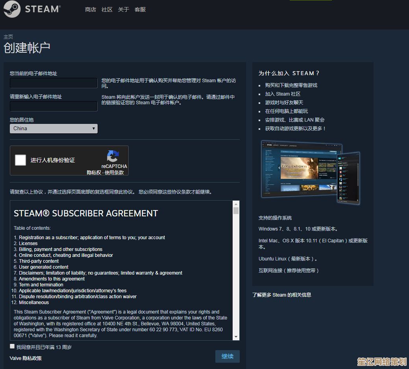Image resolution: width=409 pixels, height=369 pixels.
Task: Open the 社区 community menu
Action: tap(107, 9)
